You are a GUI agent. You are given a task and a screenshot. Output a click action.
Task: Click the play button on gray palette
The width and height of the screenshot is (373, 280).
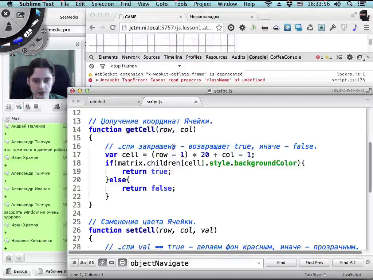pos(24,50)
